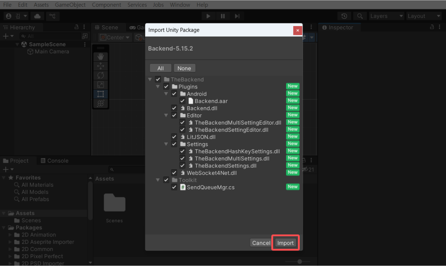Collapse the Toolkit folder arrow

(158, 180)
